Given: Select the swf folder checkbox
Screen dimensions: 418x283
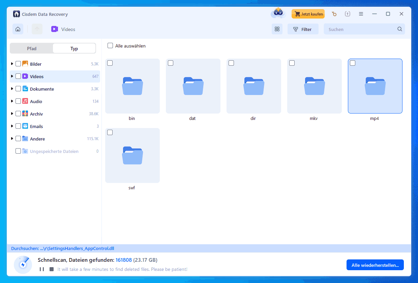Looking at the screenshot, I should point(110,132).
